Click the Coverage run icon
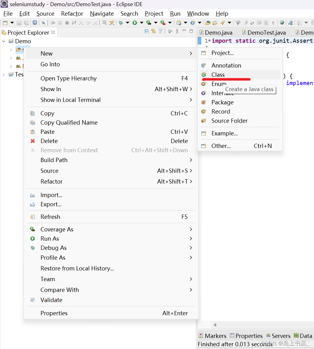Screen dimensions: 314x349 coord(149,22)
